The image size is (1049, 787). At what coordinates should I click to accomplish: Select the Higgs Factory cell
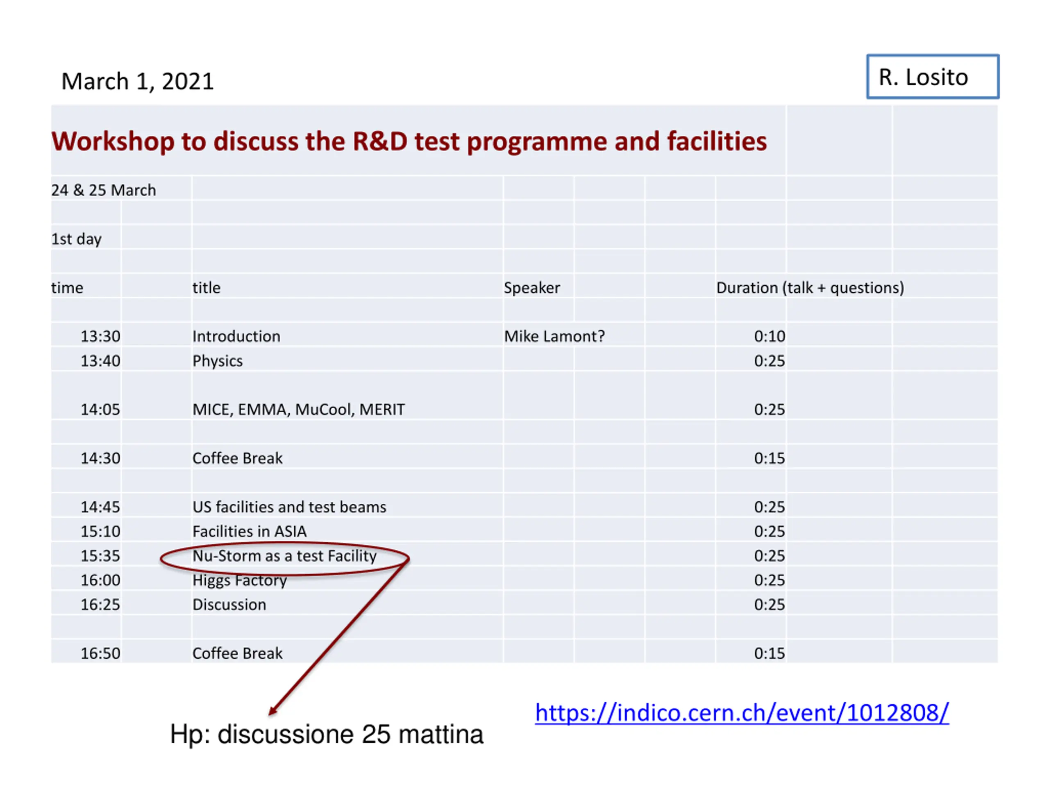pos(239,581)
